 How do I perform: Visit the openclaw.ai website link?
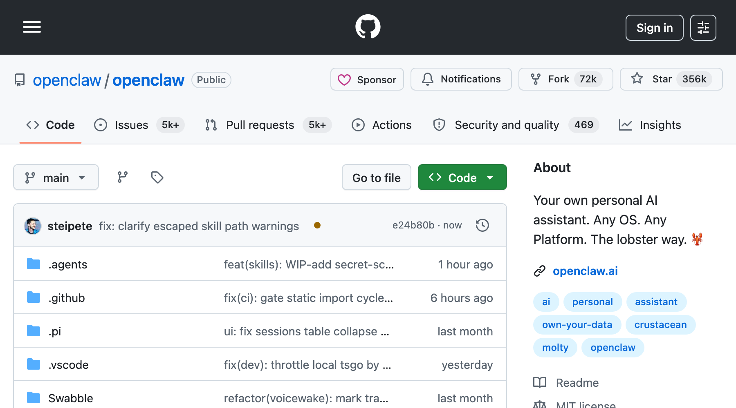pos(585,271)
